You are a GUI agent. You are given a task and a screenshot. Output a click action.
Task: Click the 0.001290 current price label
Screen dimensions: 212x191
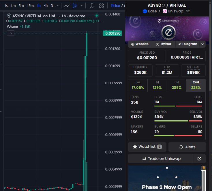(x=112, y=33)
